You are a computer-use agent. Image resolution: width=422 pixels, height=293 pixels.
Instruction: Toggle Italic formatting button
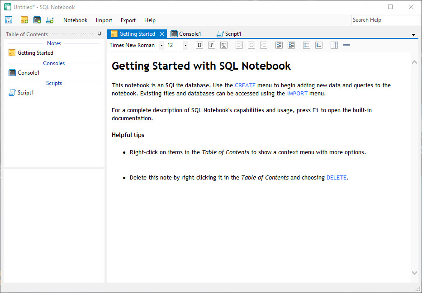pyautogui.click(x=212, y=45)
